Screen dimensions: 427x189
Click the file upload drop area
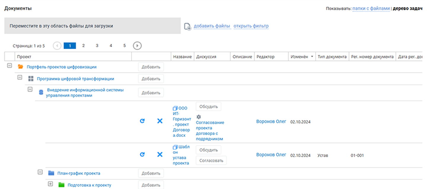[x=92, y=26]
